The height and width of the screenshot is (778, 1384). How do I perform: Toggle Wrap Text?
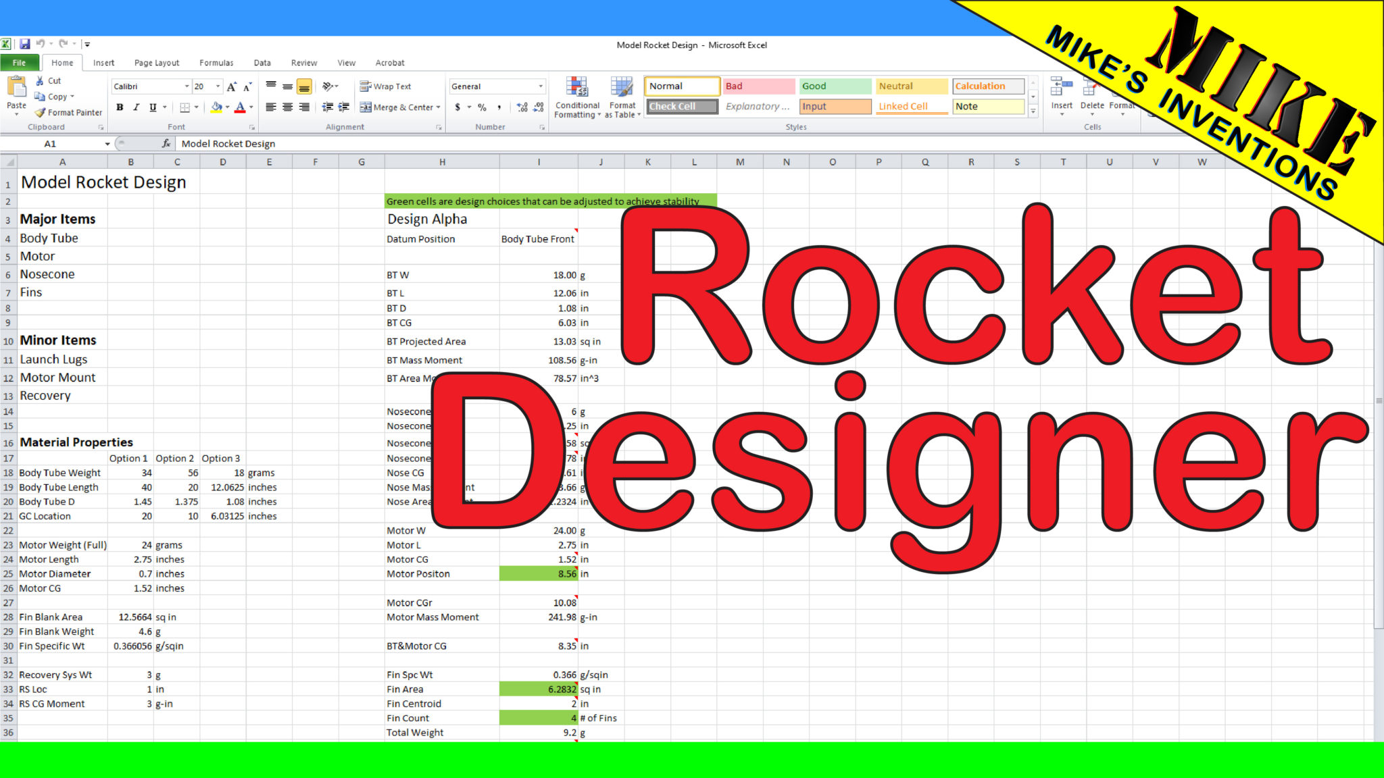pyautogui.click(x=385, y=86)
